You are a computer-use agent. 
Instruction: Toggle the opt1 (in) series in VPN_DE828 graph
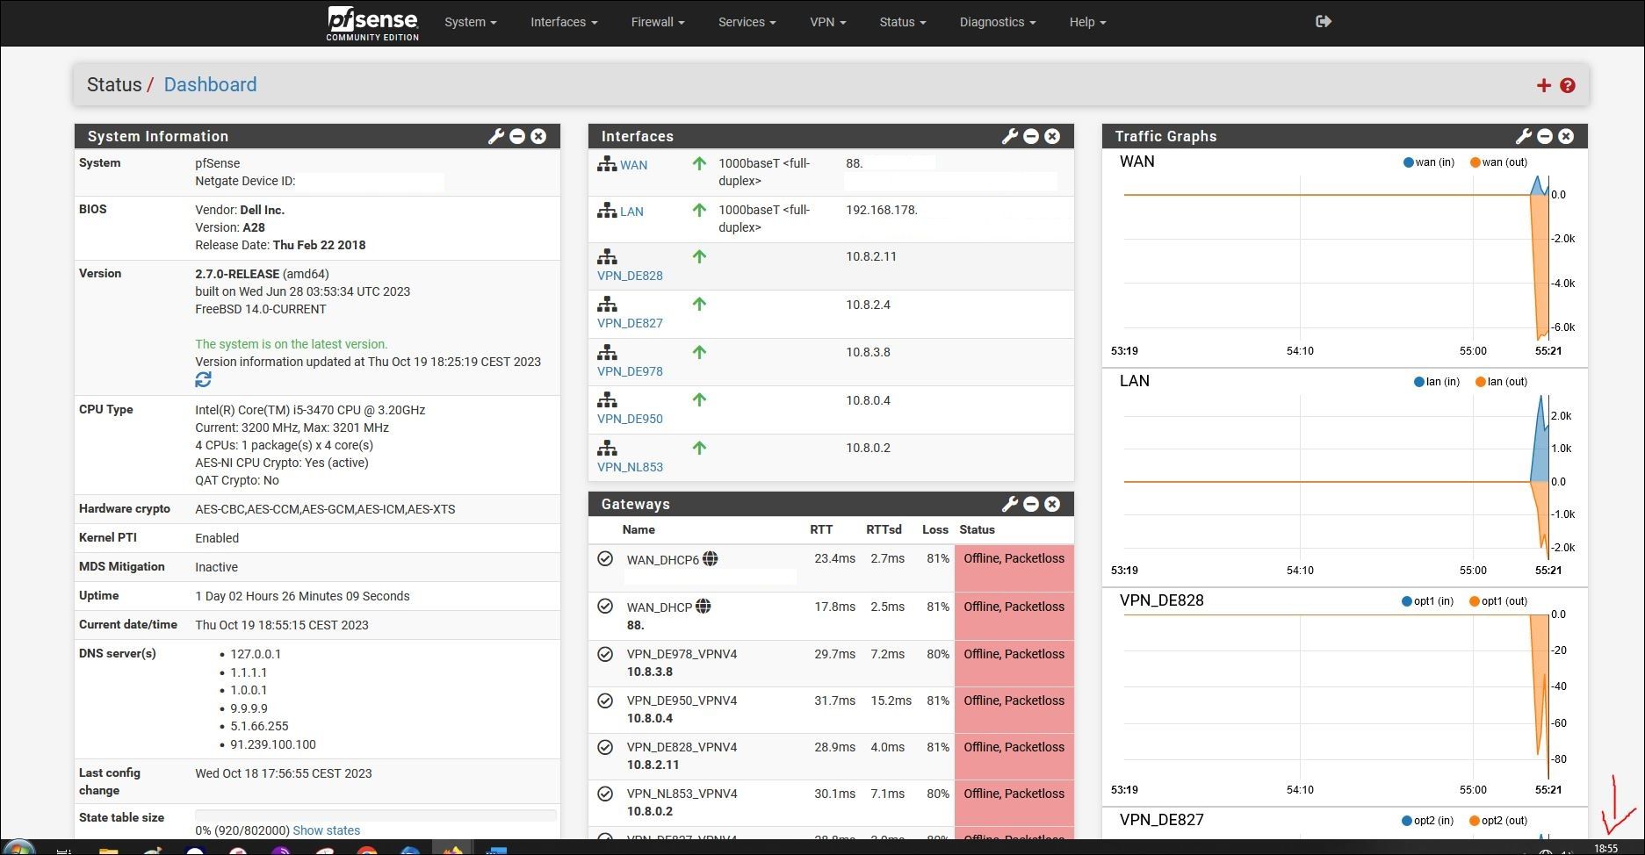point(1428,601)
